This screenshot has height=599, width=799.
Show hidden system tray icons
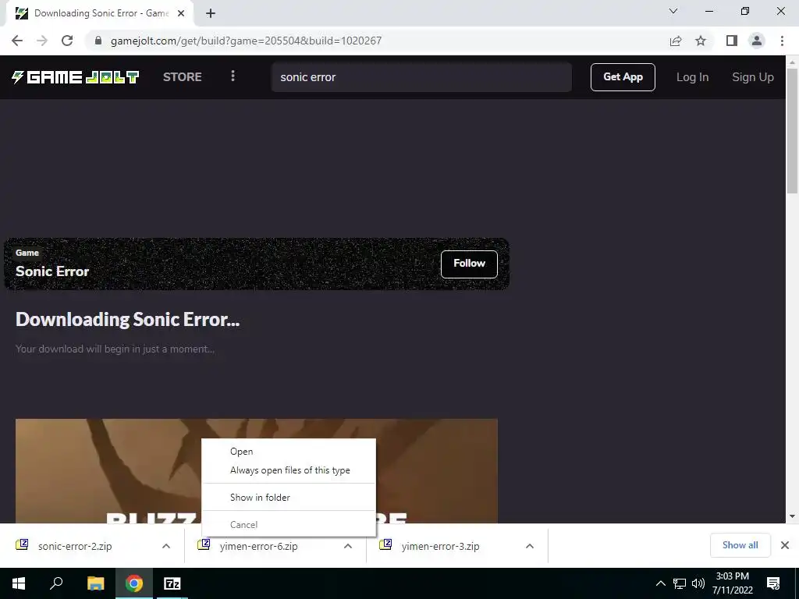[660, 583]
